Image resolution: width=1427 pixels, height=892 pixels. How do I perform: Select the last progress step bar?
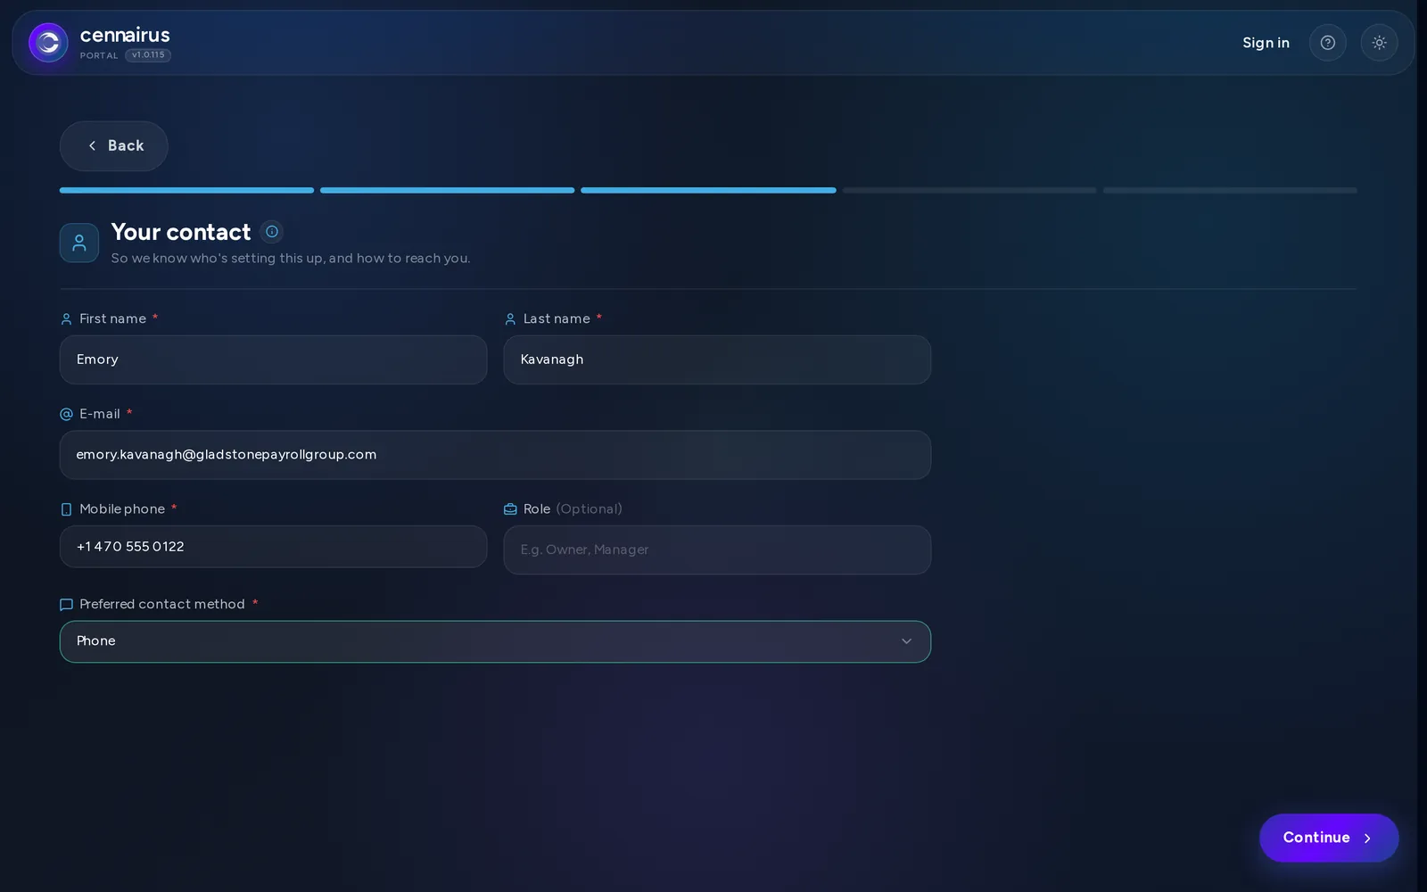(x=1230, y=190)
